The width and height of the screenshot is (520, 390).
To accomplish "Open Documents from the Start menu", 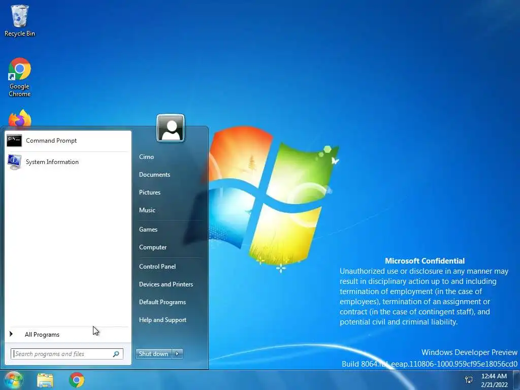I will click(x=154, y=175).
